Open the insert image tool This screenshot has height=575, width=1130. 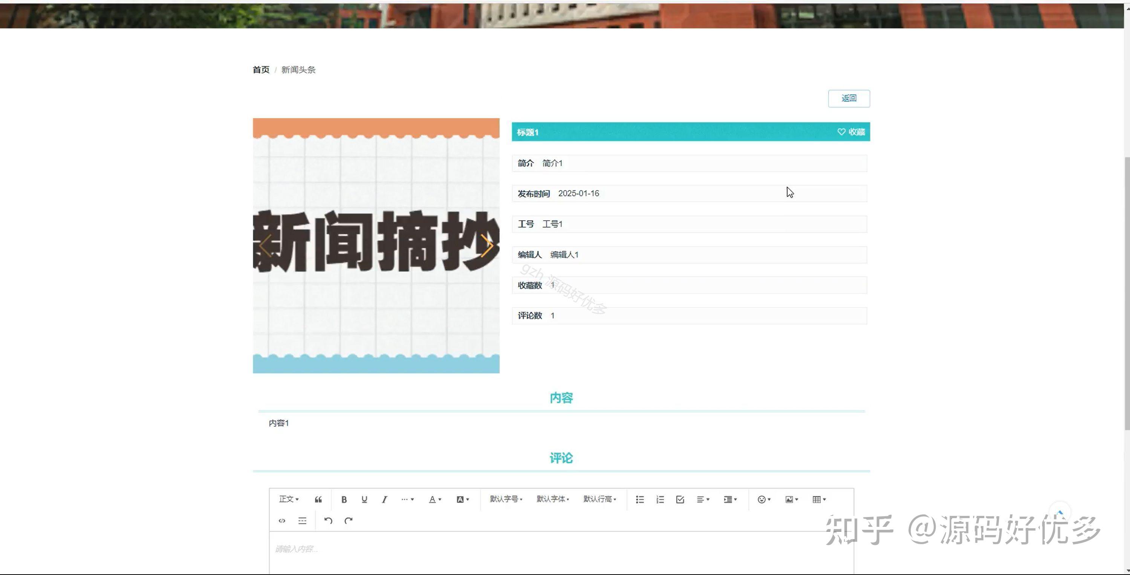790,499
